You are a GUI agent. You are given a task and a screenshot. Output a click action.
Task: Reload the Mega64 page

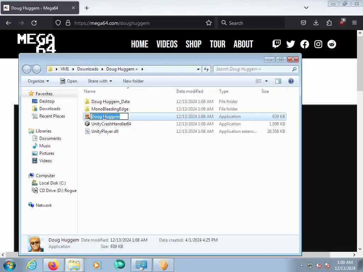coord(34,23)
